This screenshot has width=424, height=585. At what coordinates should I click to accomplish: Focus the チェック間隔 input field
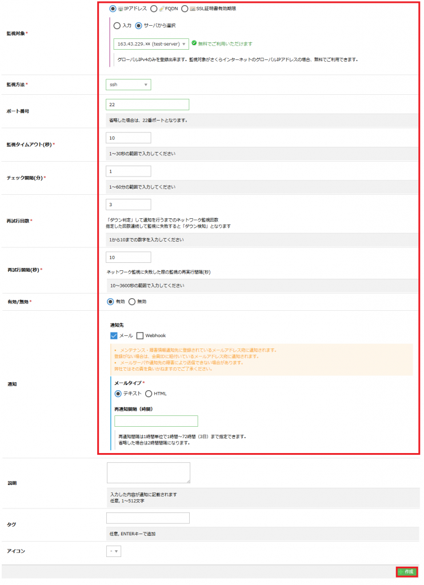coord(129,171)
